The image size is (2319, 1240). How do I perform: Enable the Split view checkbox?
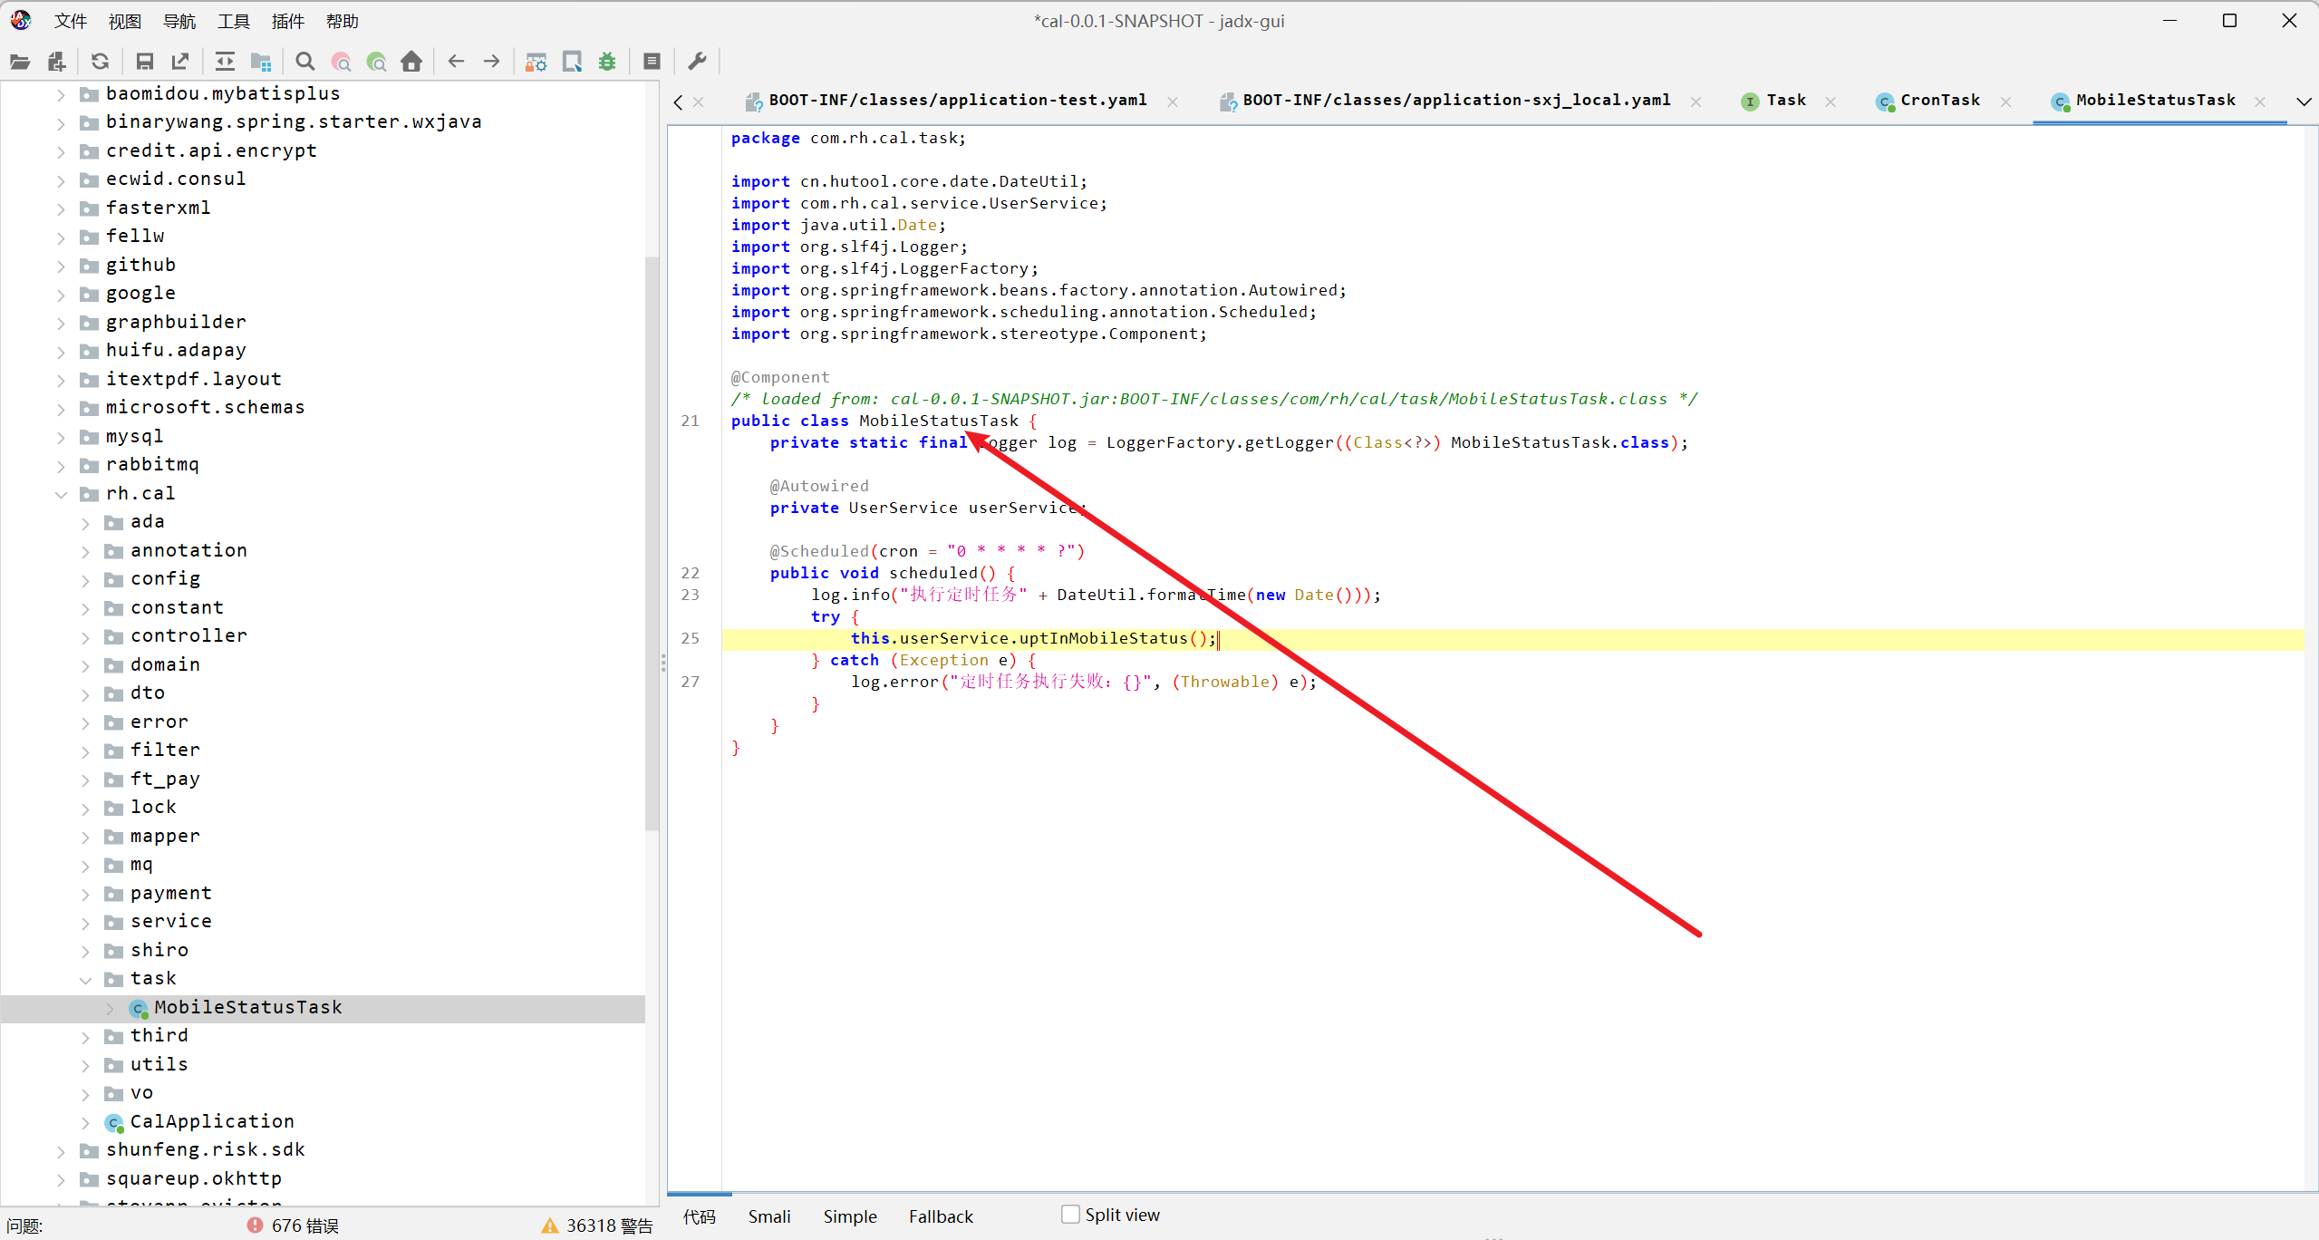1070,1215
